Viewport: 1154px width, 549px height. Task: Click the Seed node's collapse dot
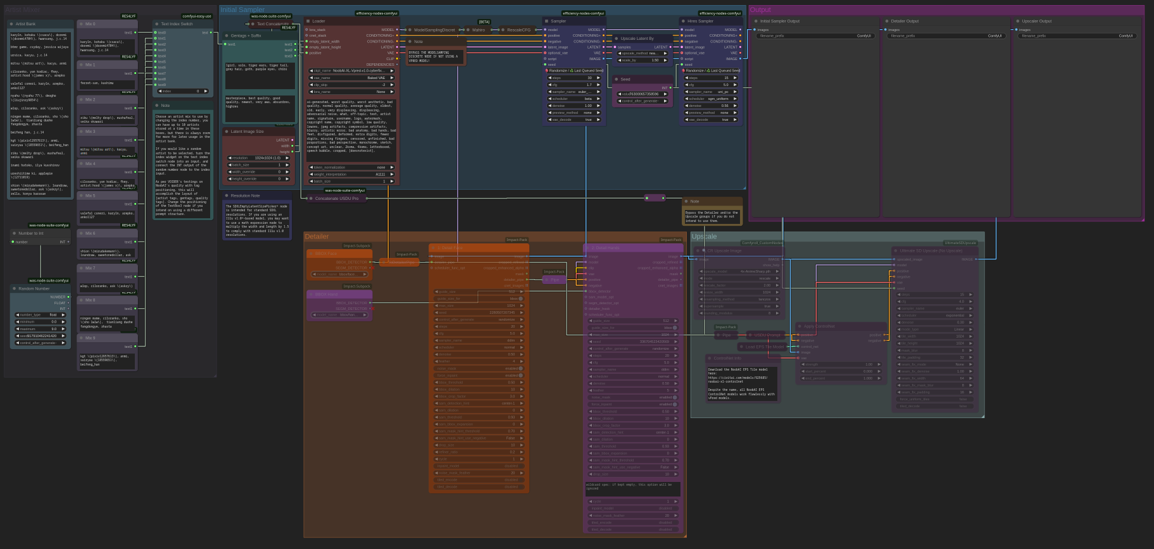click(x=615, y=80)
